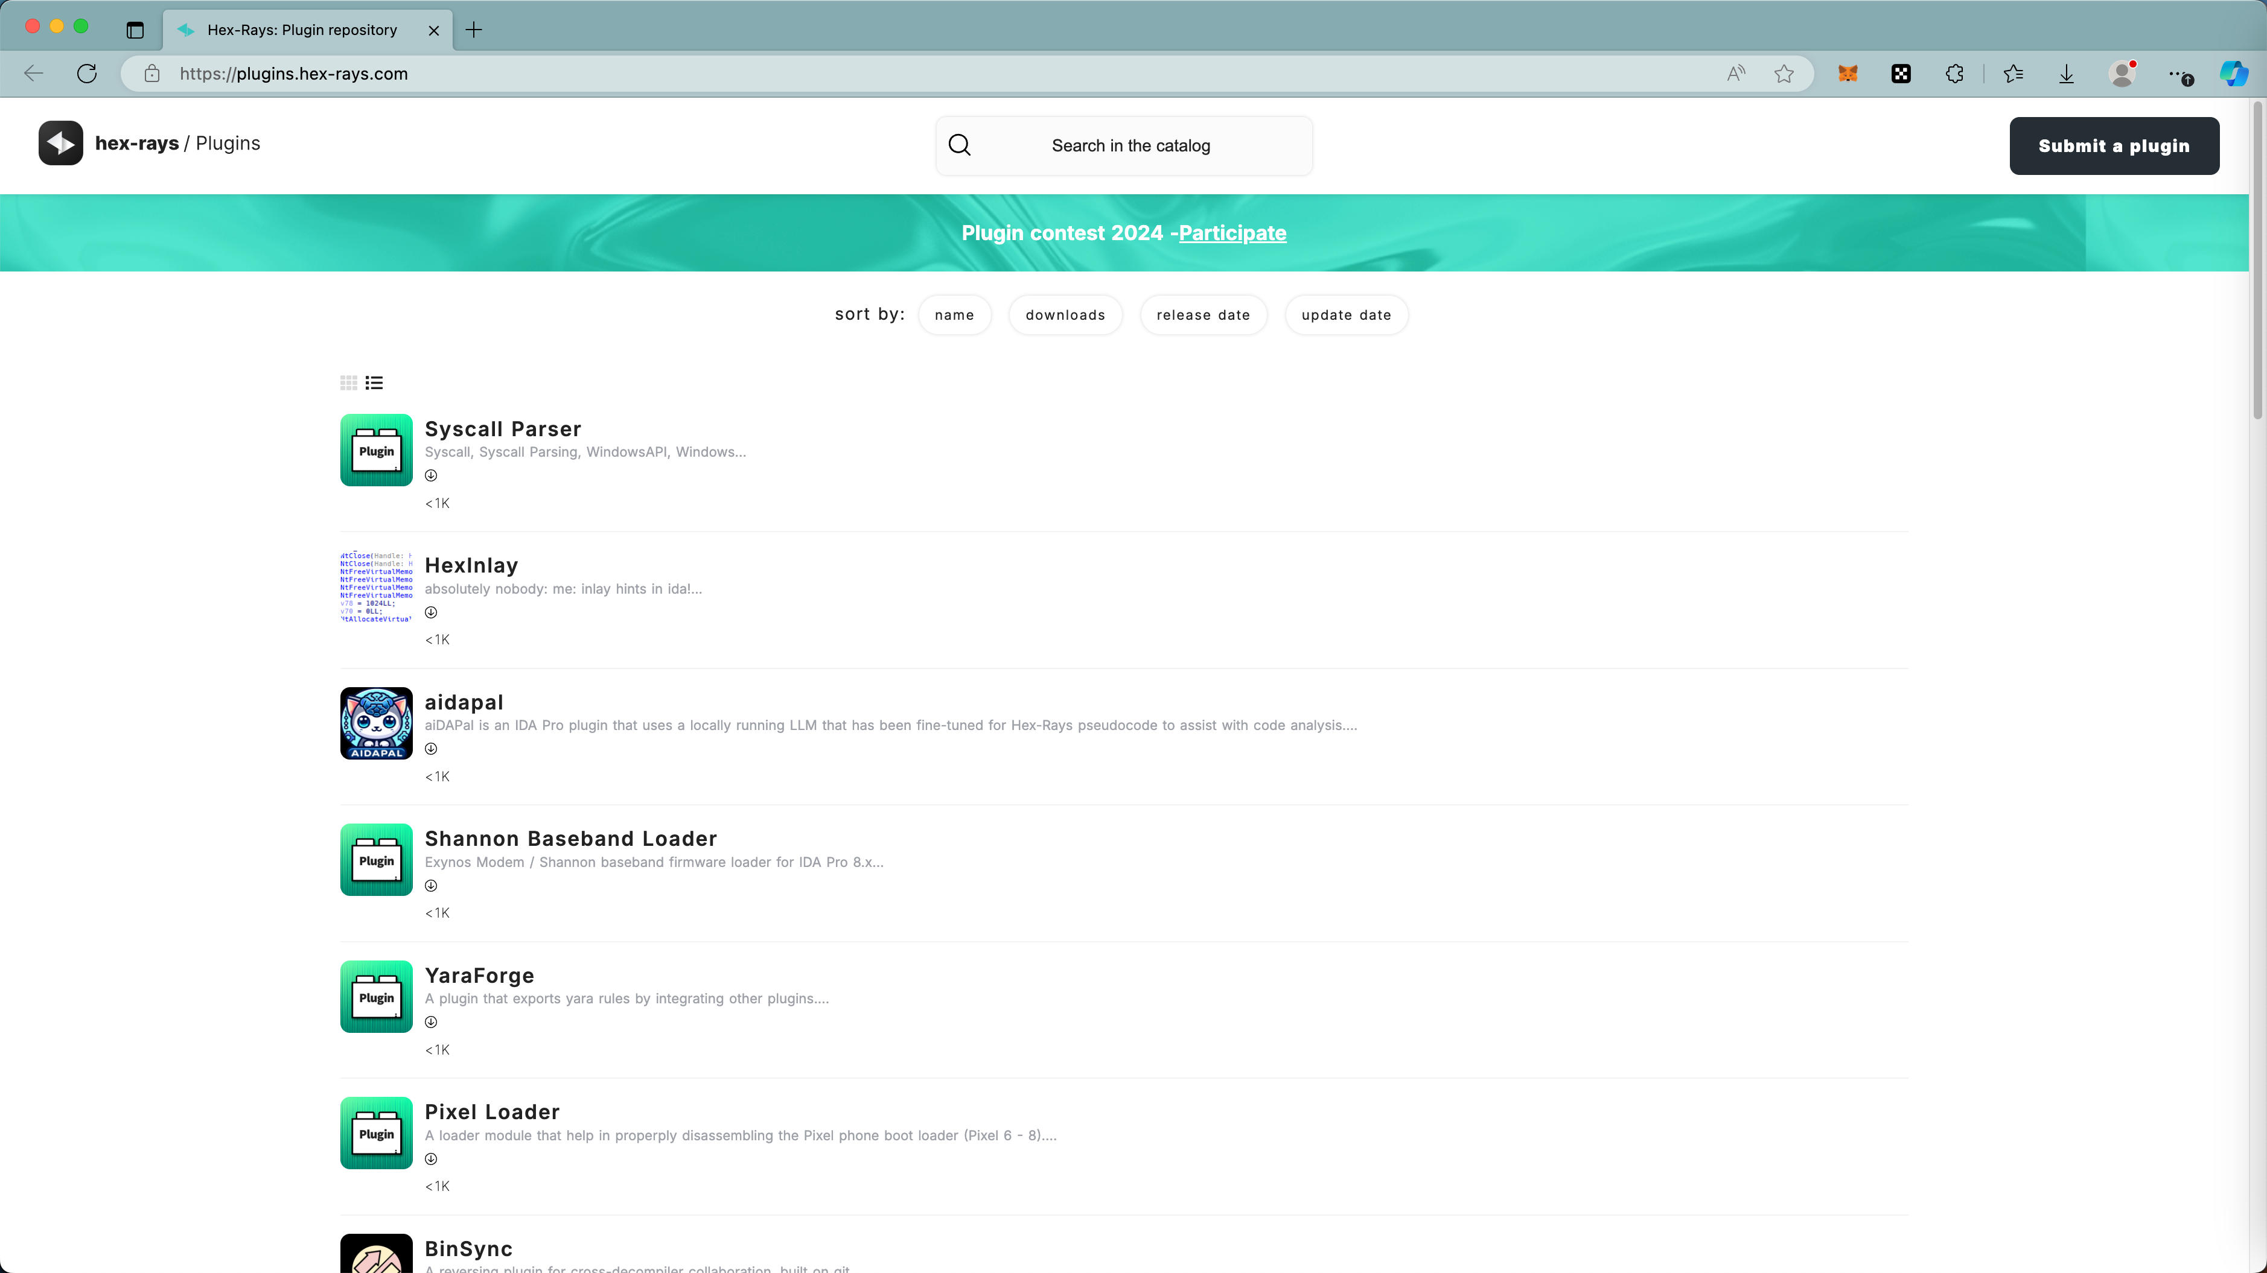Click download icon under YaraForge

430,1022
